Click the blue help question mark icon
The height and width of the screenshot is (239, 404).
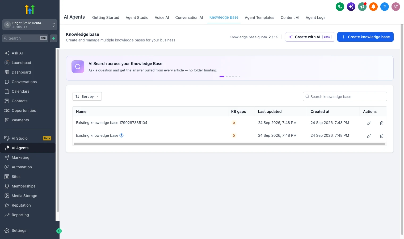click(x=385, y=7)
